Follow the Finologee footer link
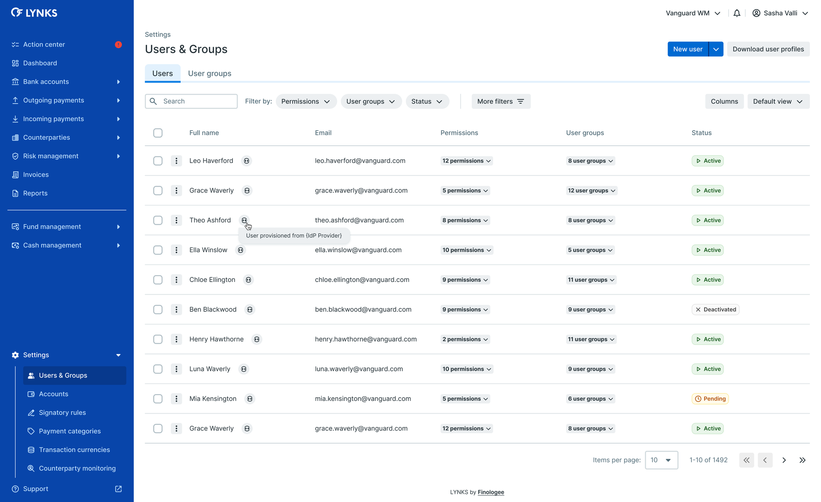Viewport: 821px width, 502px height. 491,492
